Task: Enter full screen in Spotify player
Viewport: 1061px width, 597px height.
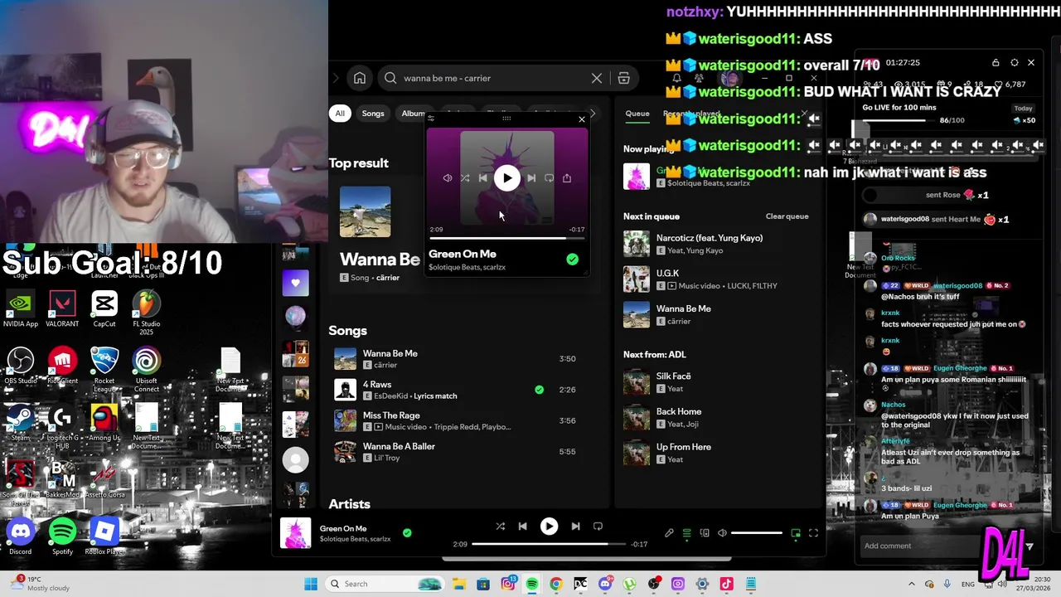Action: point(813,533)
